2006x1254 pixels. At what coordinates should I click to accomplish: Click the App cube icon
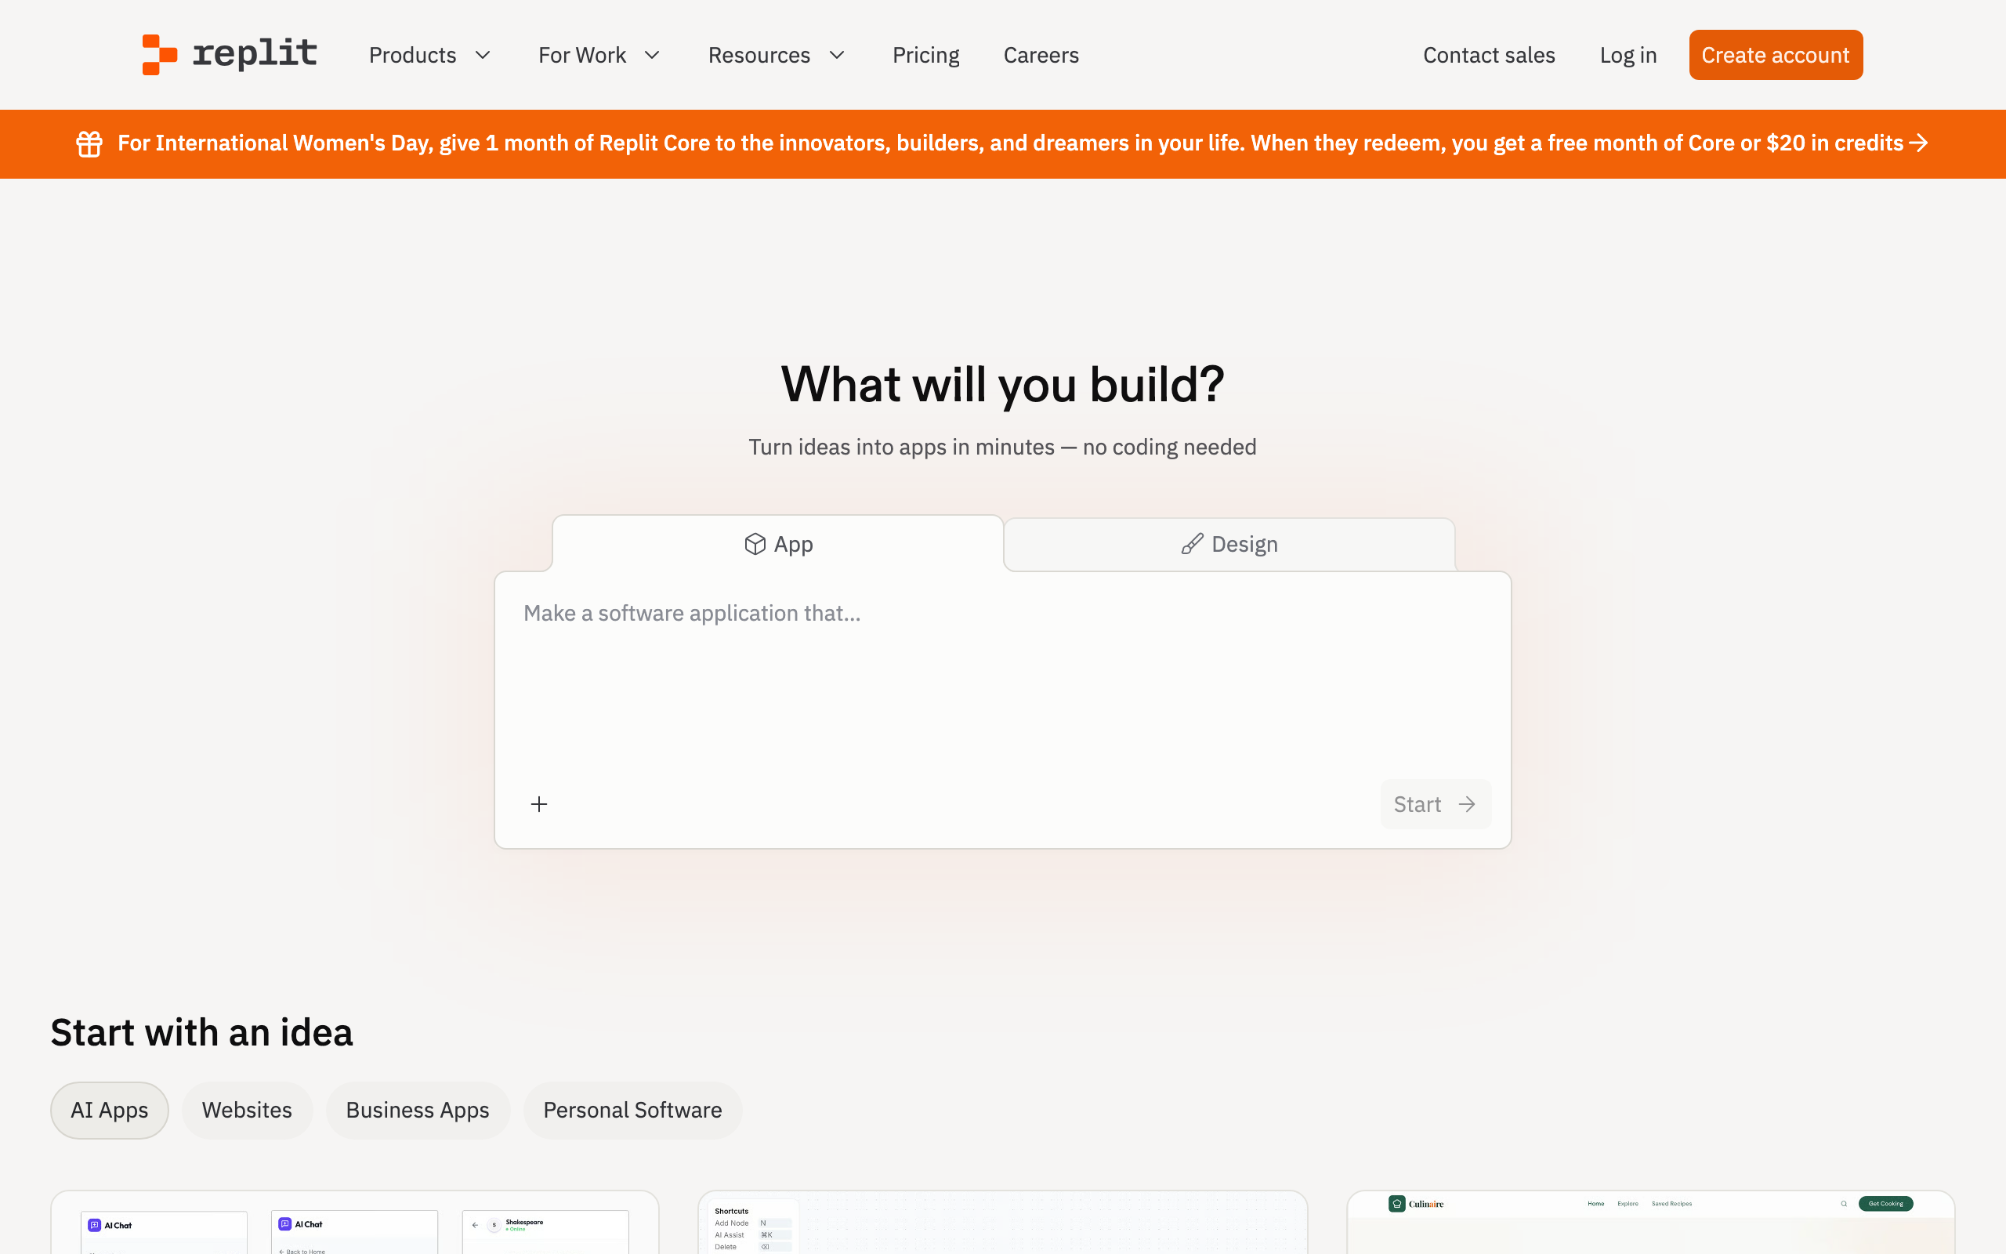click(x=755, y=544)
